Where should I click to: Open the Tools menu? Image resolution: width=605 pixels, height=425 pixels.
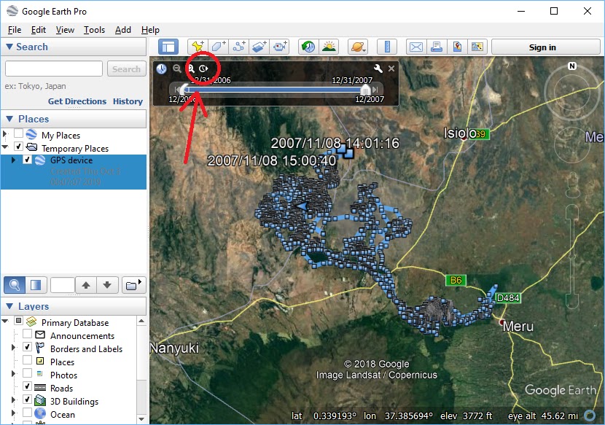[94, 30]
